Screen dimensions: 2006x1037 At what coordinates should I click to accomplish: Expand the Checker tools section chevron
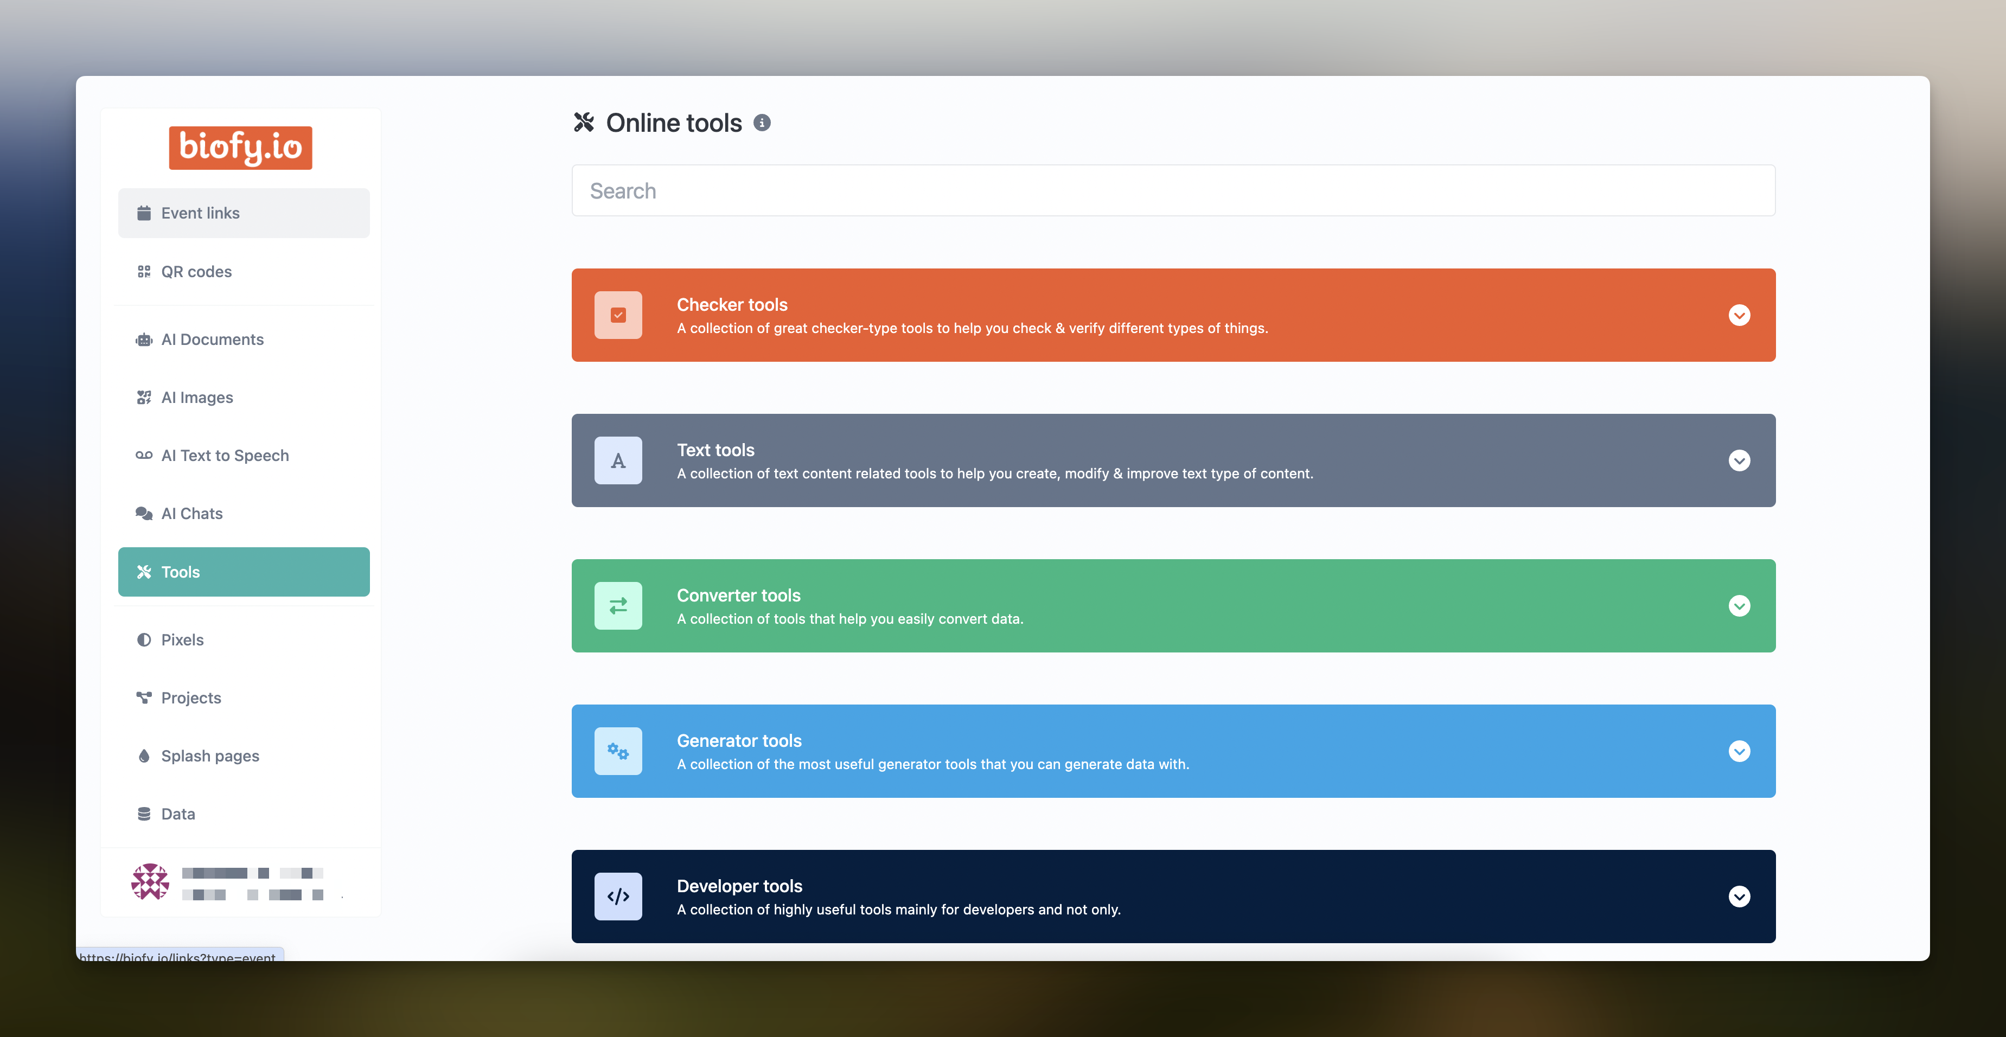(x=1739, y=315)
